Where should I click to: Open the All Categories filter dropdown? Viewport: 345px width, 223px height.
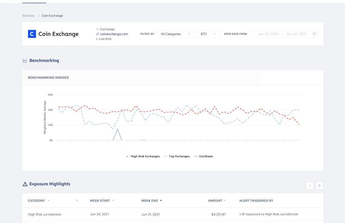click(176, 34)
